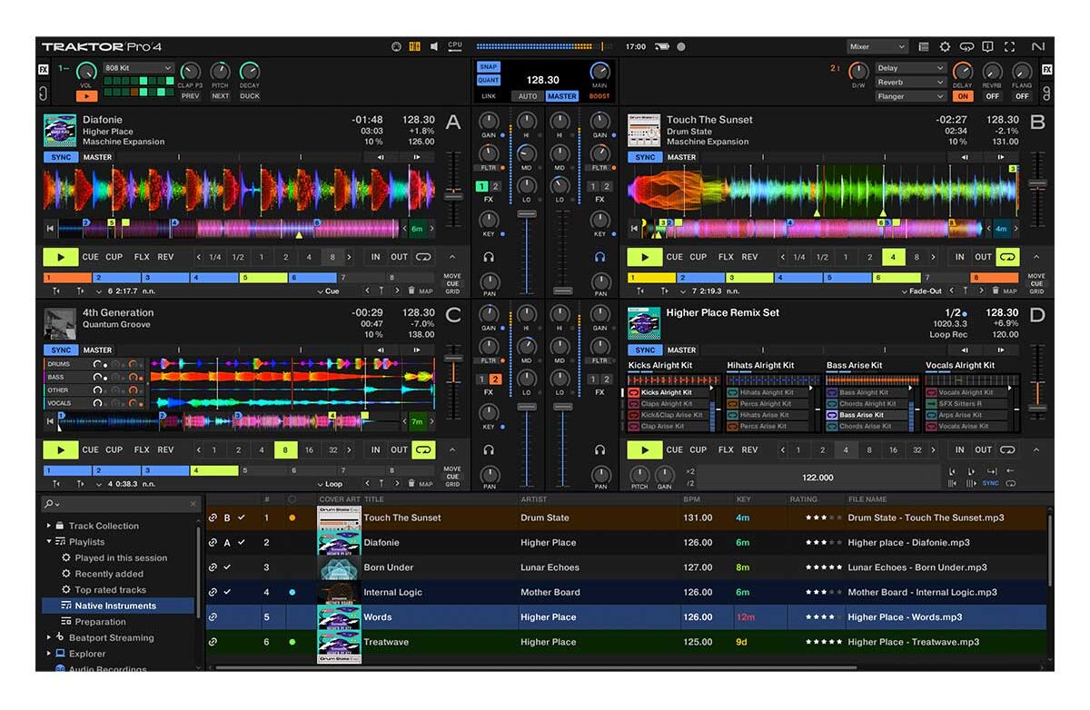Screen dimensions: 1090x710
Task: Open the 808 Kit dropdown
Action: [x=138, y=68]
